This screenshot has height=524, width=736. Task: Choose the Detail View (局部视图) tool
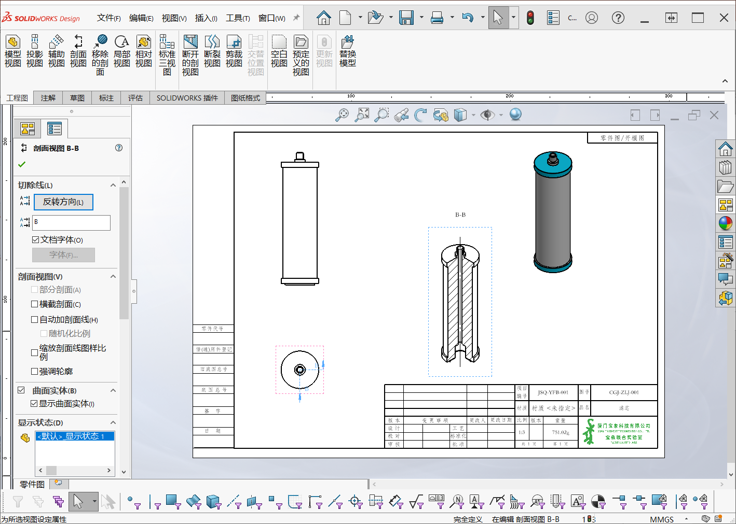pos(121,51)
